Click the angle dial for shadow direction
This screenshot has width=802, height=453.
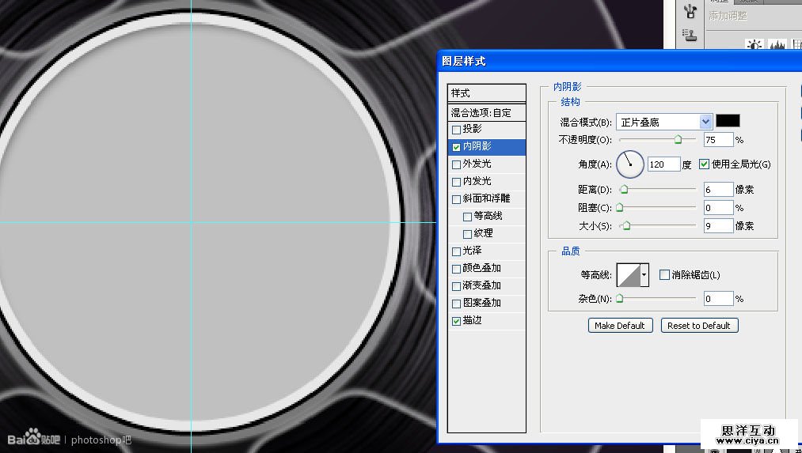(x=630, y=164)
